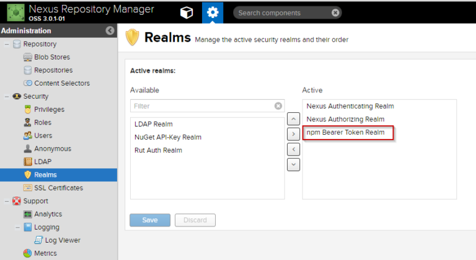Click the Administration gear icon
This screenshot has height=260, width=476.
tap(213, 12)
